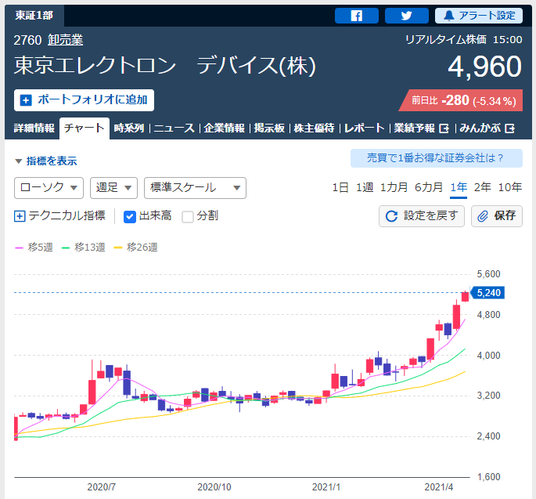
Task: Open アラート設定 alert settings
Action: point(479,16)
